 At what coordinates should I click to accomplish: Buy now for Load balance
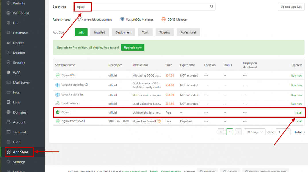coord(297,104)
